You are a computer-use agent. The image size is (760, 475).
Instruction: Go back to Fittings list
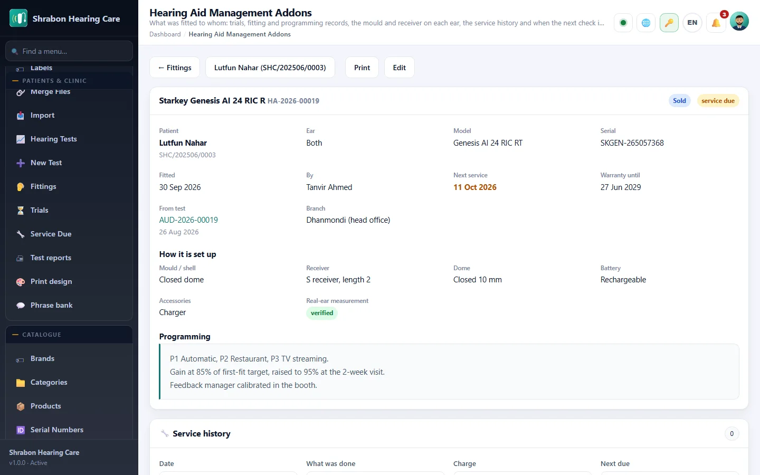pos(175,68)
